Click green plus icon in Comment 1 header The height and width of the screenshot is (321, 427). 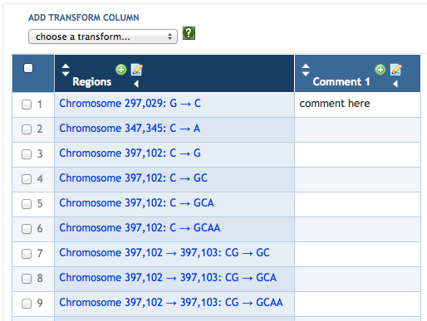tap(380, 70)
